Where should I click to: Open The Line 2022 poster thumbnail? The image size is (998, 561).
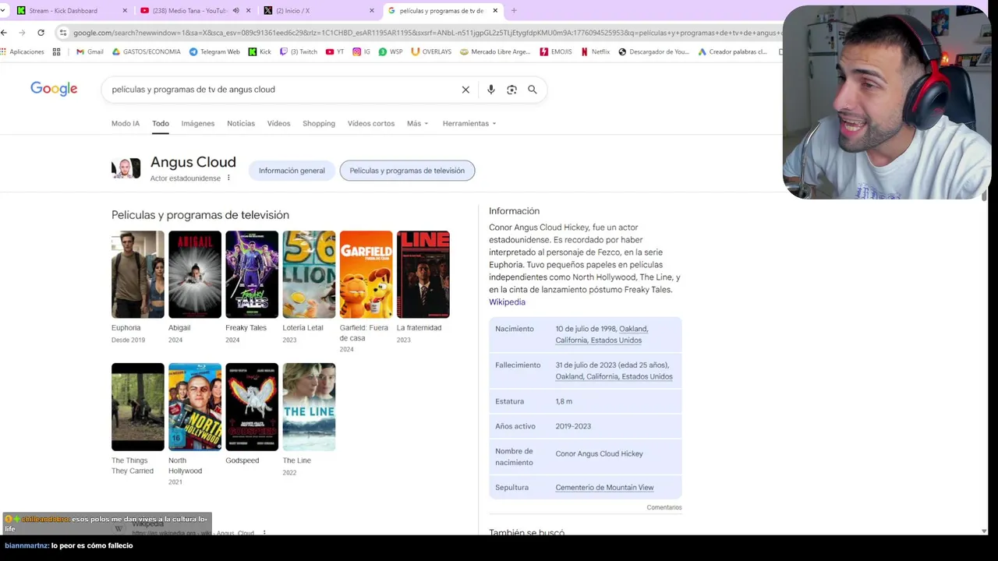tap(309, 407)
